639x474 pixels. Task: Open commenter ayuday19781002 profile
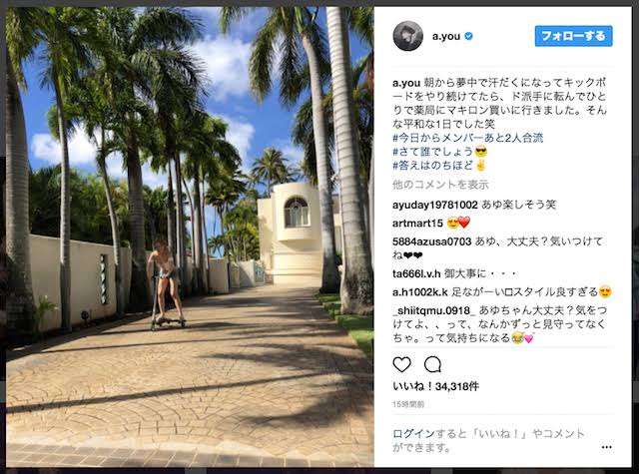pos(435,205)
